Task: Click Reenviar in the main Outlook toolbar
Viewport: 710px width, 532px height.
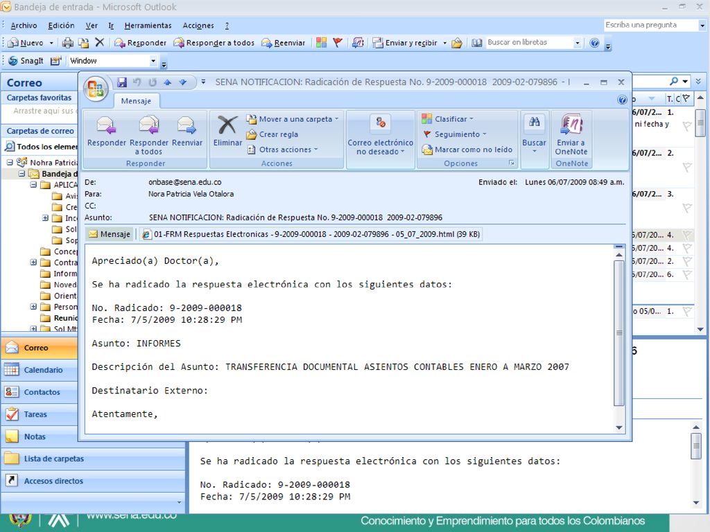Action: pyautogui.click(x=284, y=42)
